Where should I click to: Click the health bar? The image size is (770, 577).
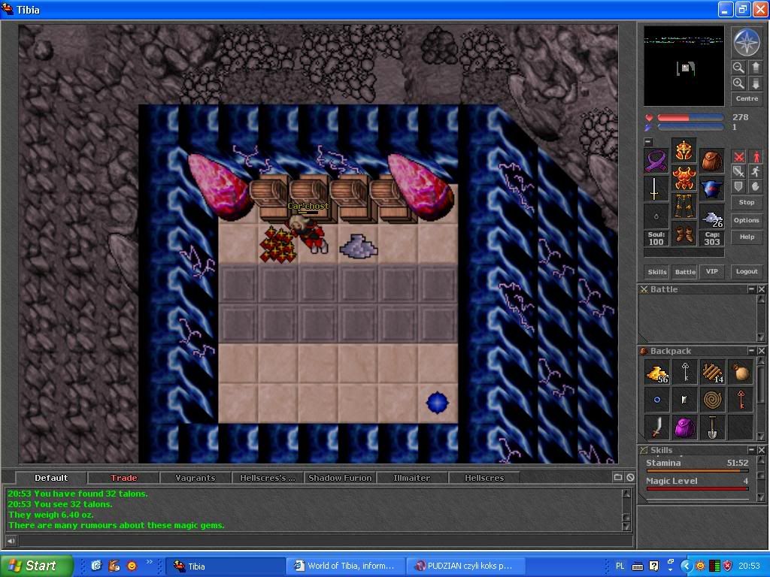690,117
